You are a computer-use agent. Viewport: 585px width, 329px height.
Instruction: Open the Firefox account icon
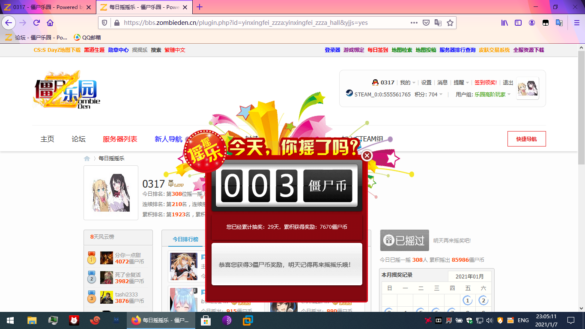click(x=532, y=23)
